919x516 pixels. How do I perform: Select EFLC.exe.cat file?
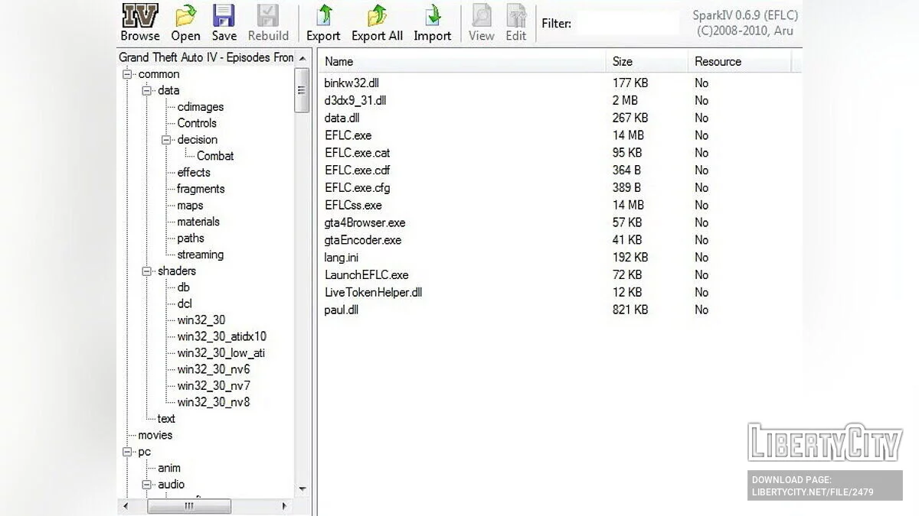[x=357, y=153]
